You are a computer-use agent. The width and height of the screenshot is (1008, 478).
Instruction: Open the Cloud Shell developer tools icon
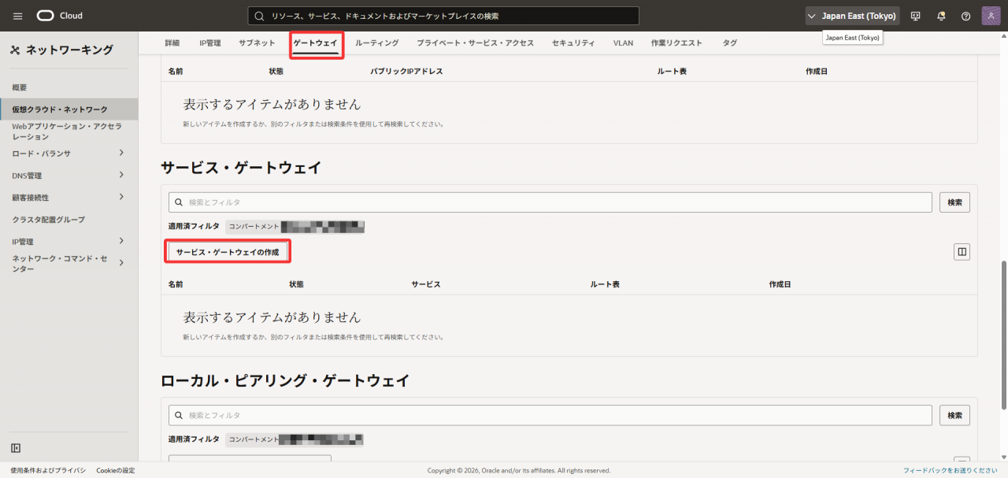915,16
